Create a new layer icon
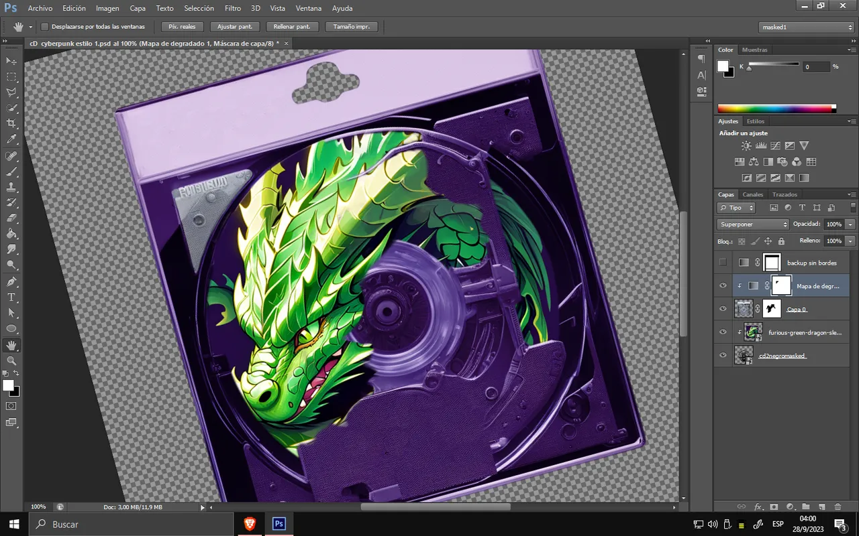The height and width of the screenshot is (536, 859). [821, 507]
